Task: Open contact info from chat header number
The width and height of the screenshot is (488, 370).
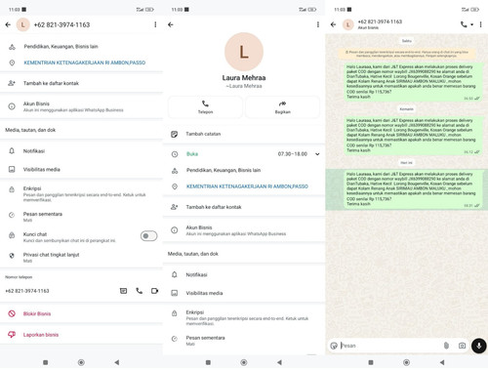Action: coord(380,21)
